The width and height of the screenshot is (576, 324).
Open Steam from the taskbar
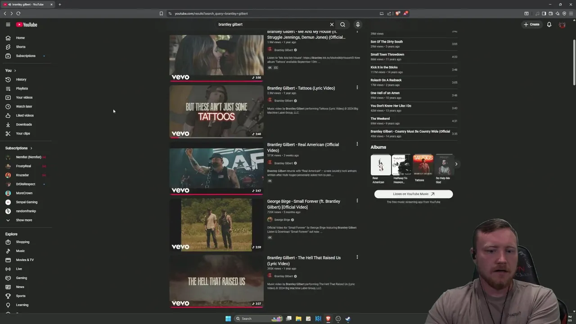348,319
